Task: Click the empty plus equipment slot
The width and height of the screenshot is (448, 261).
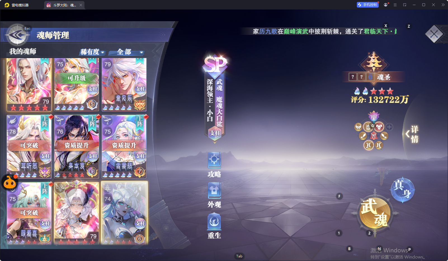Action: point(389,127)
